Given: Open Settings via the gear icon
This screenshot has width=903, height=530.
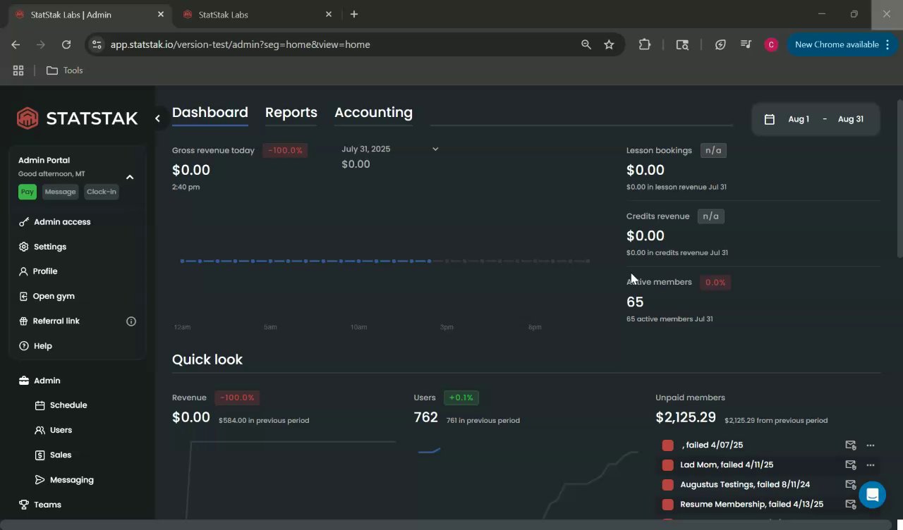Looking at the screenshot, I should click(x=24, y=247).
